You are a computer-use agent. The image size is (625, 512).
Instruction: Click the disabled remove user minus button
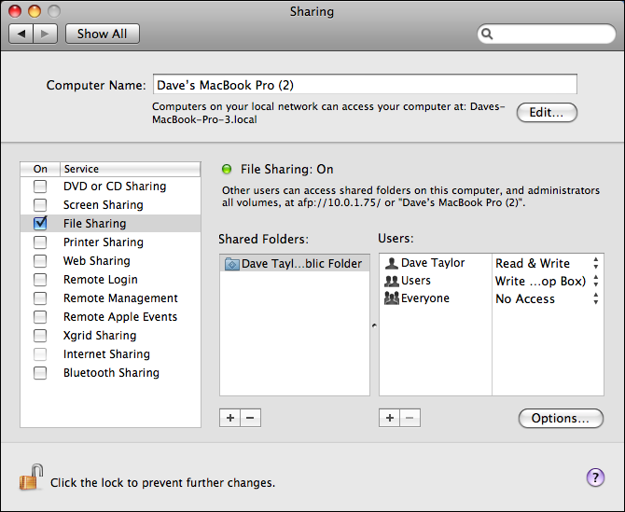(410, 418)
